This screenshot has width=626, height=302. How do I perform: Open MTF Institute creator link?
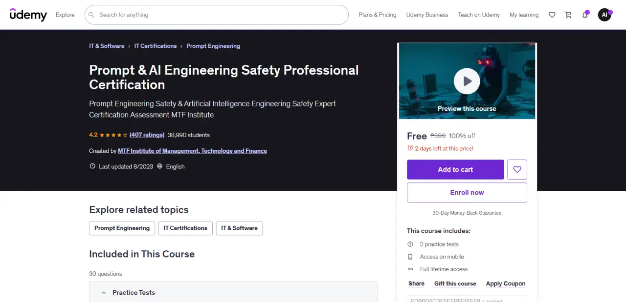coord(192,151)
